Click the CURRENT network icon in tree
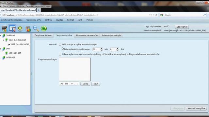The height and width of the screenshot is (117, 209). click(4, 35)
